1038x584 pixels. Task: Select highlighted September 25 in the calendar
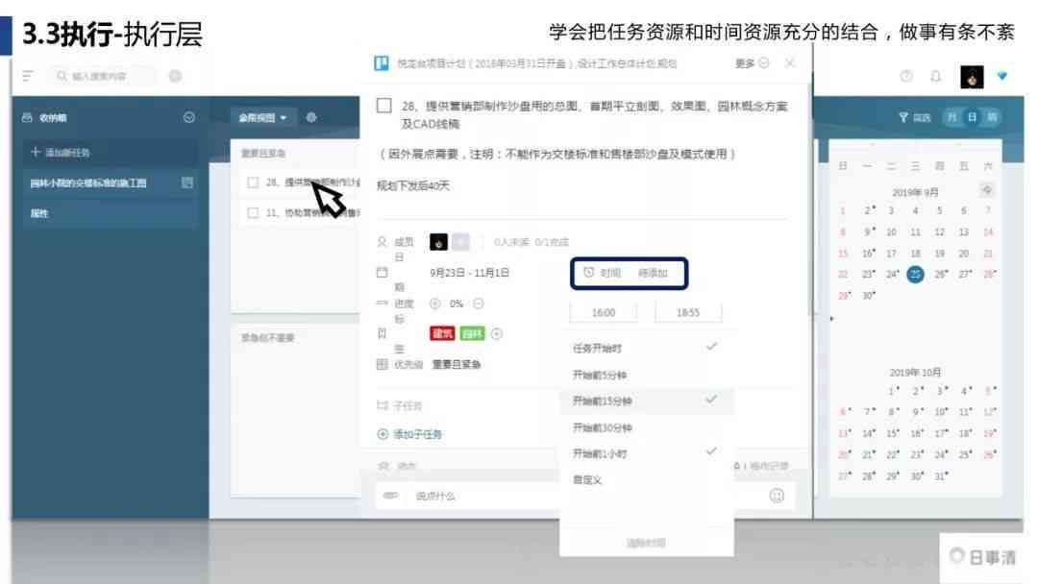[915, 274]
